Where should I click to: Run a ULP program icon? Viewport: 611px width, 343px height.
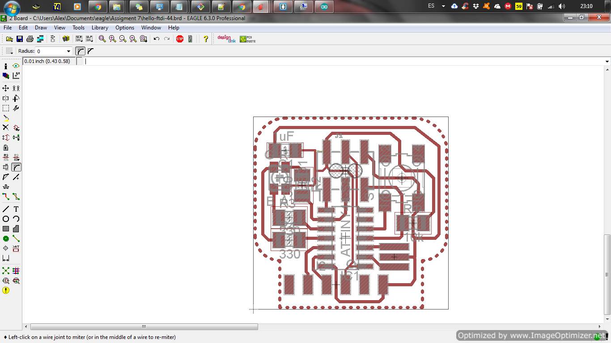tap(89, 39)
